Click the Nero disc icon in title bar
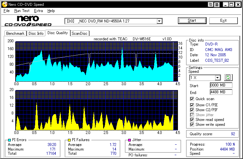Image resolution: width=243 pixels, height=159 pixels. point(5,4)
